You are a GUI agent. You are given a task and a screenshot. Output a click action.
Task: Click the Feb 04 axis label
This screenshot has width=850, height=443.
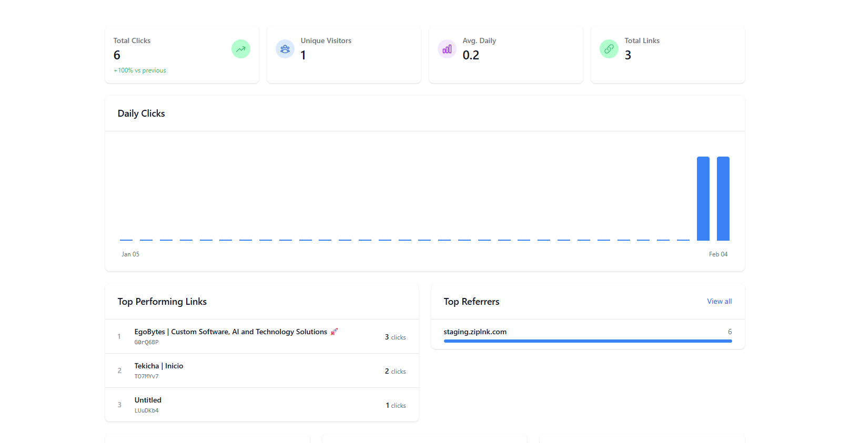pos(719,254)
